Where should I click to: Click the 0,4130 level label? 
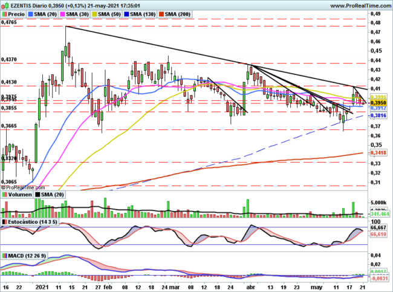[9, 82]
